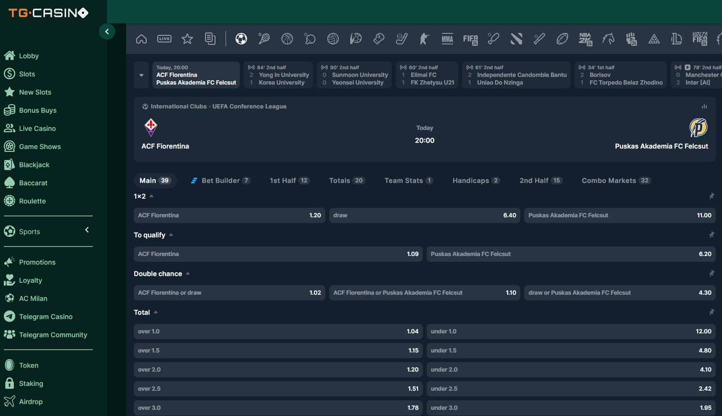Open Slots in the sidebar
The width and height of the screenshot is (722, 416).
27,74
